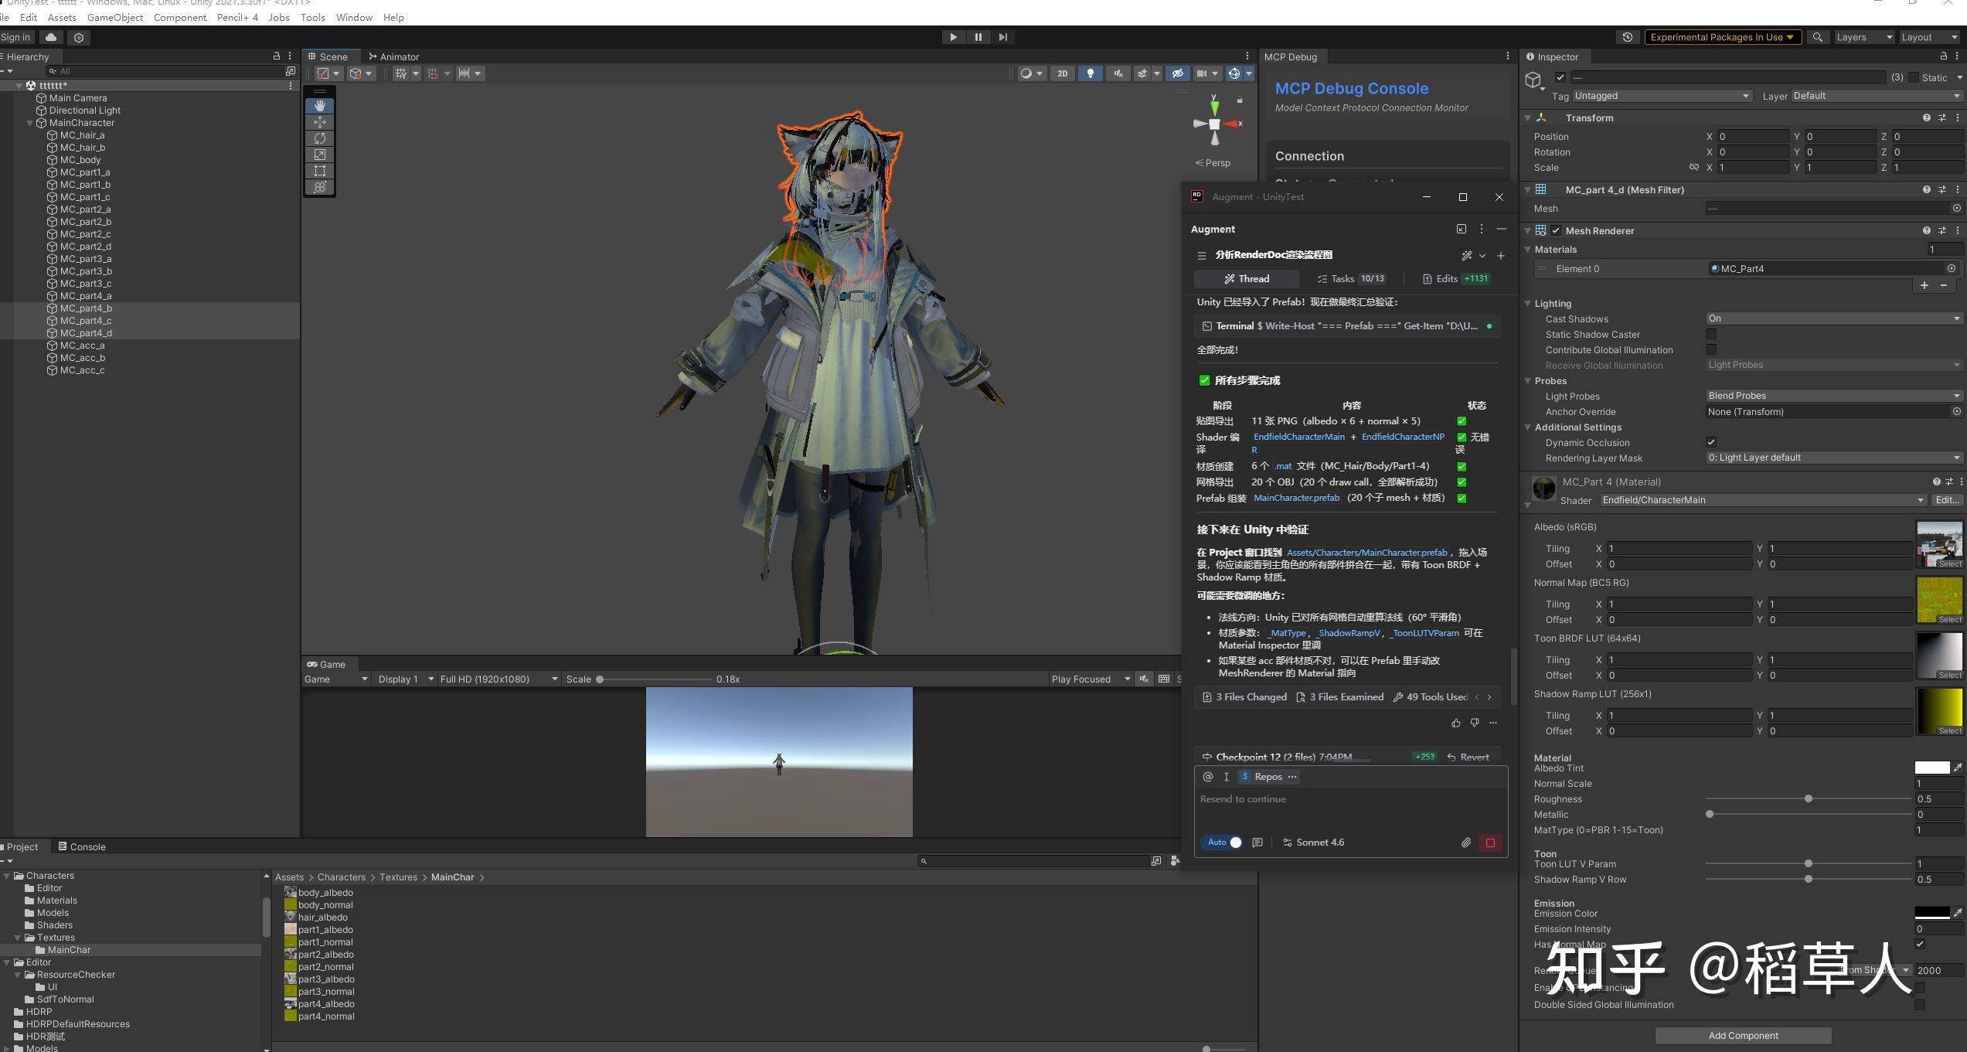Image resolution: width=1967 pixels, height=1052 pixels.
Task: Open the GameObject menu
Action: (115, 17)
